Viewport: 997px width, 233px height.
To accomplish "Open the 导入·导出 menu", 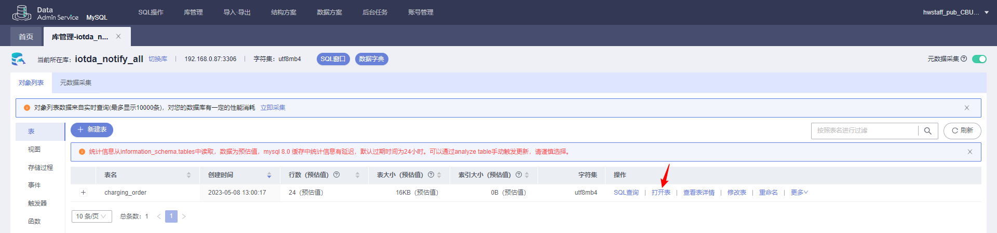I will pos(237,12).
